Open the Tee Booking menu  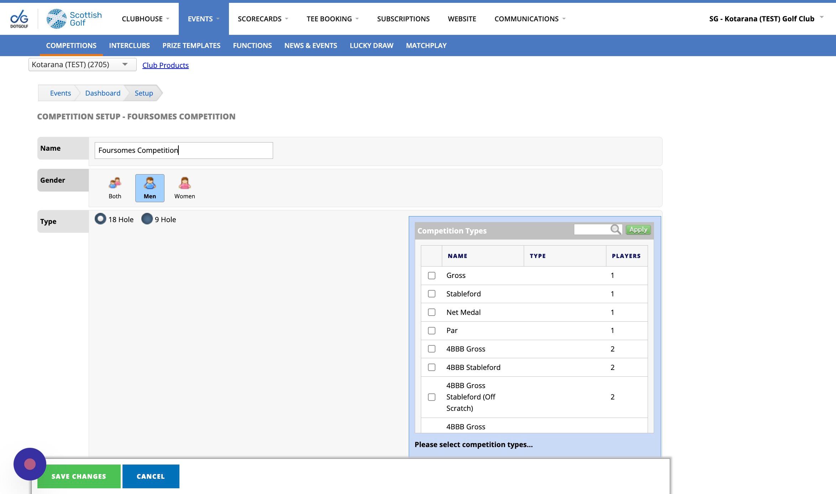[333, 19]
